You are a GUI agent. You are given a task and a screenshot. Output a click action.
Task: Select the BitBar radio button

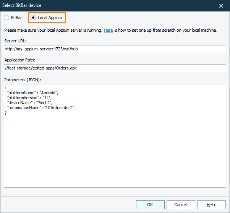click(x=6, y=18)
